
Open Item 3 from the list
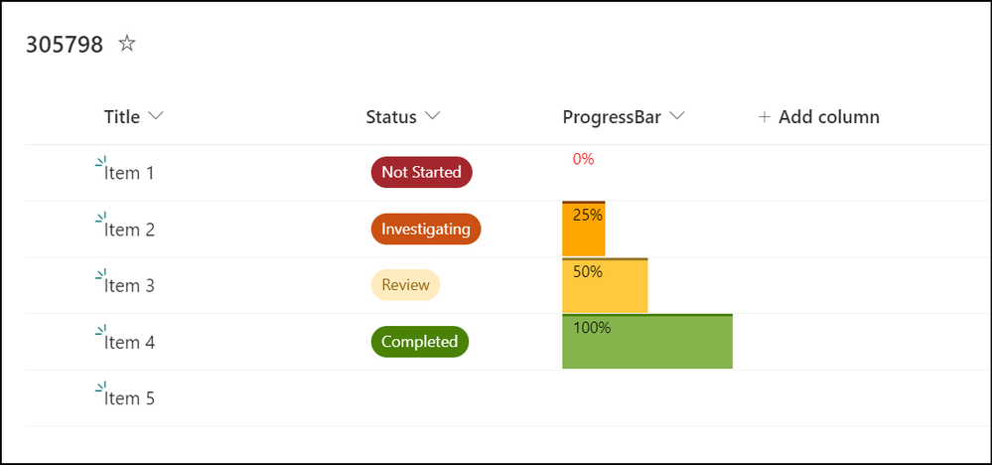click(x=129, y=286)
